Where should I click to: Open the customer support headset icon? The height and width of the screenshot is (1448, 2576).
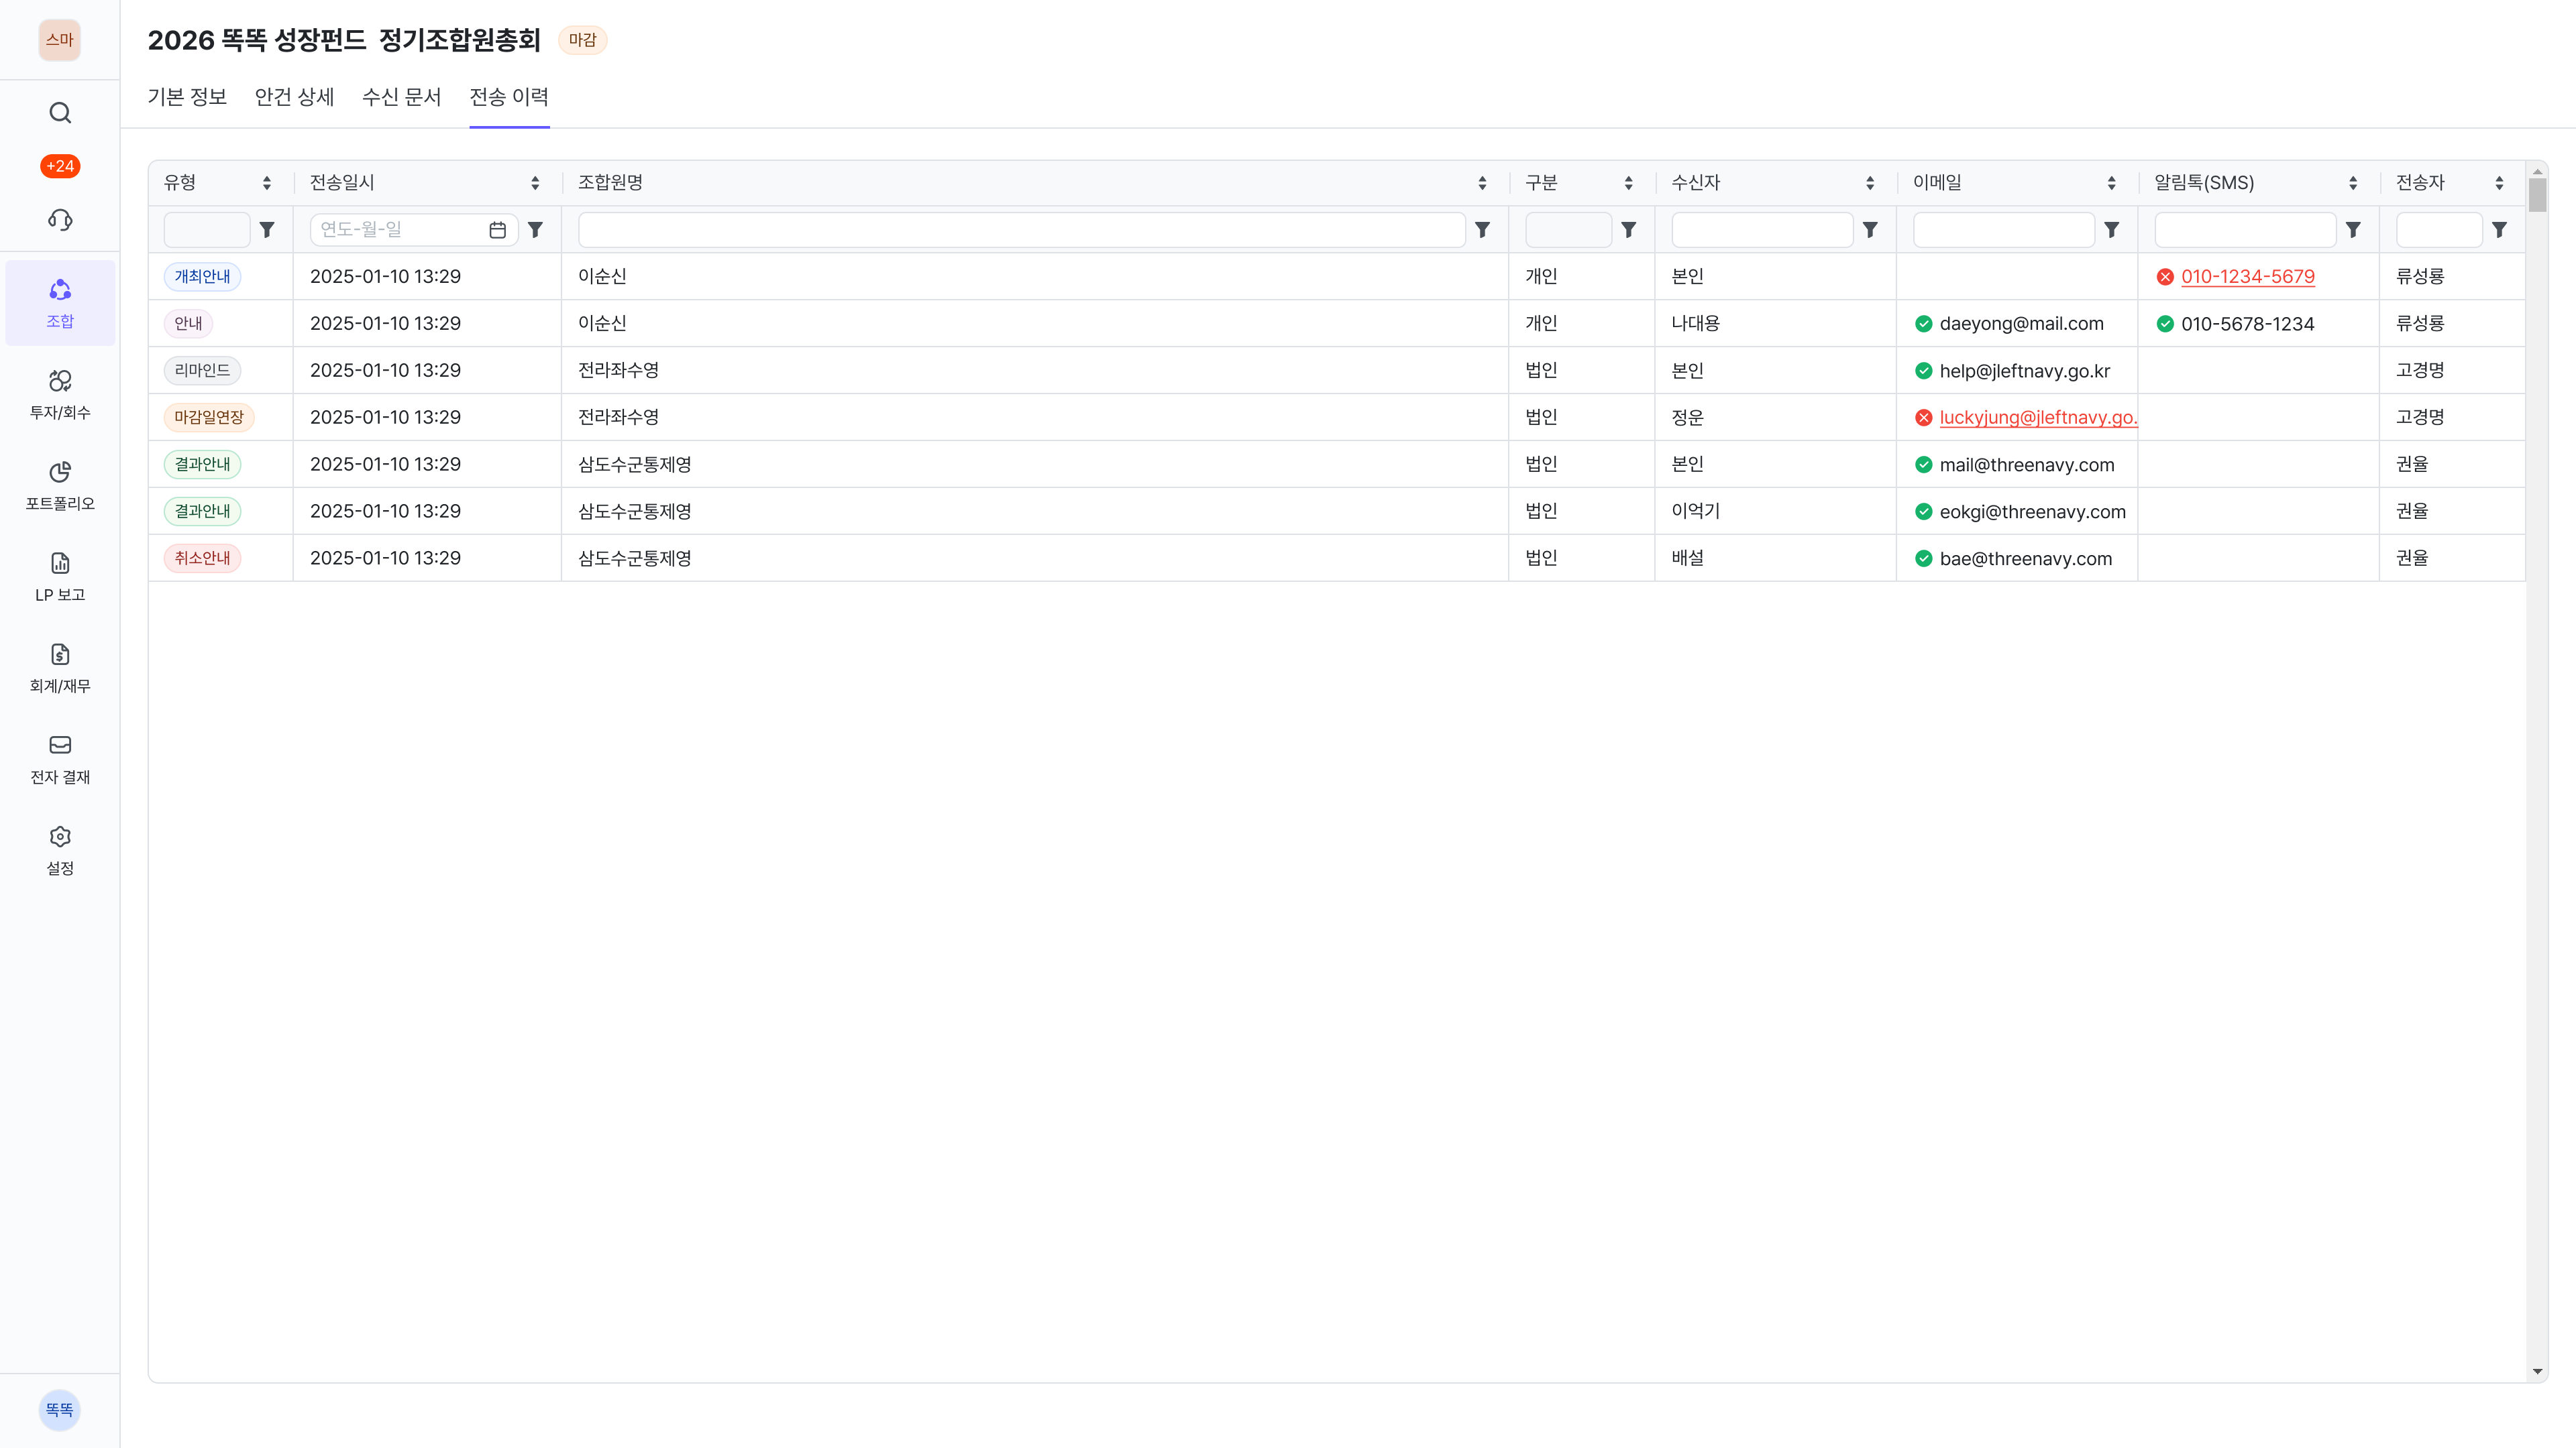(x=60, y=220)
